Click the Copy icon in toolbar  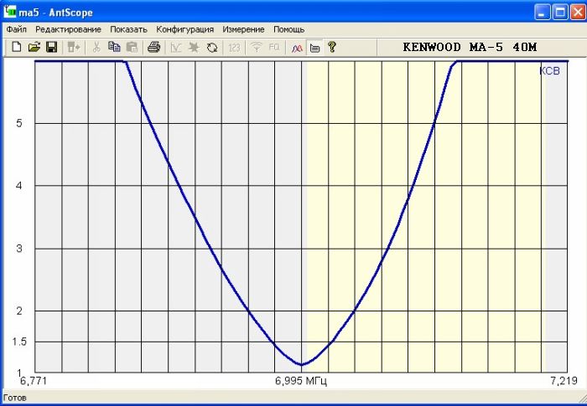(114, 48)
